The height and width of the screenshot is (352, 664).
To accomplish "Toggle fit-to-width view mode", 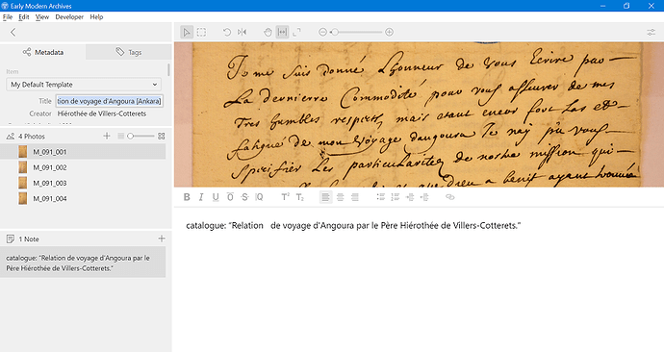I will point(282,32).
